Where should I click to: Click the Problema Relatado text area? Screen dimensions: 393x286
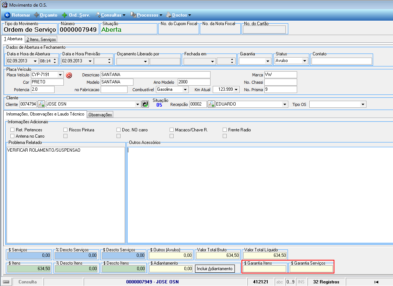coord(66,195)
